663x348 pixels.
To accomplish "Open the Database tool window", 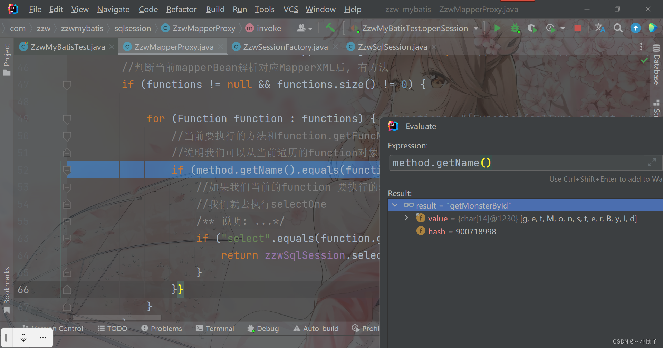I will click(656, 65).
